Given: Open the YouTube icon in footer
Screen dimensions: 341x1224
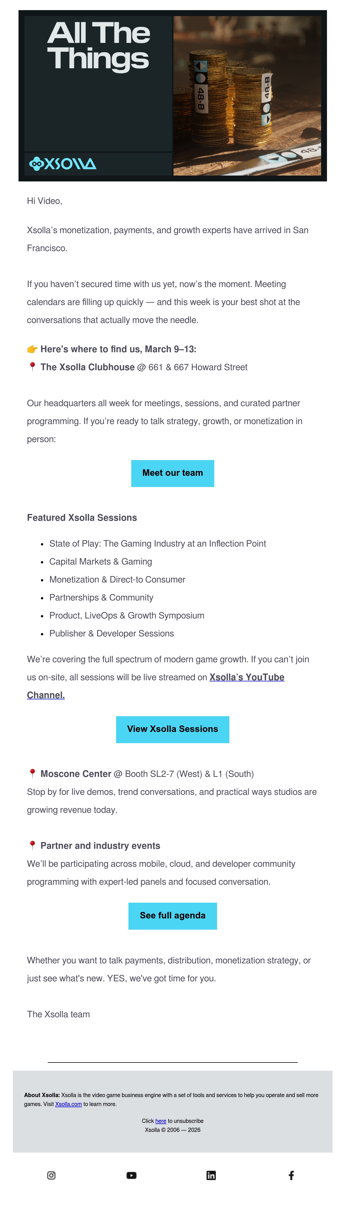Looking at the screenshot, I should click(131, 1175).
